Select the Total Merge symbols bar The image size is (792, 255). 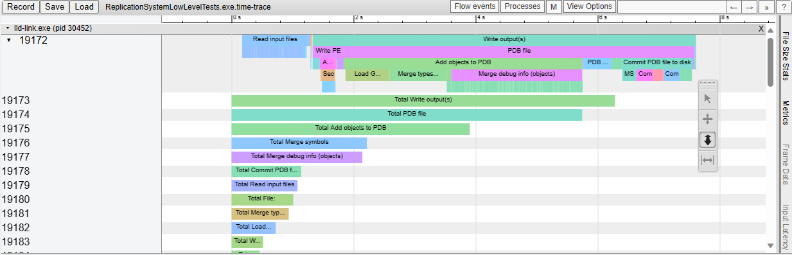[299, 143]
